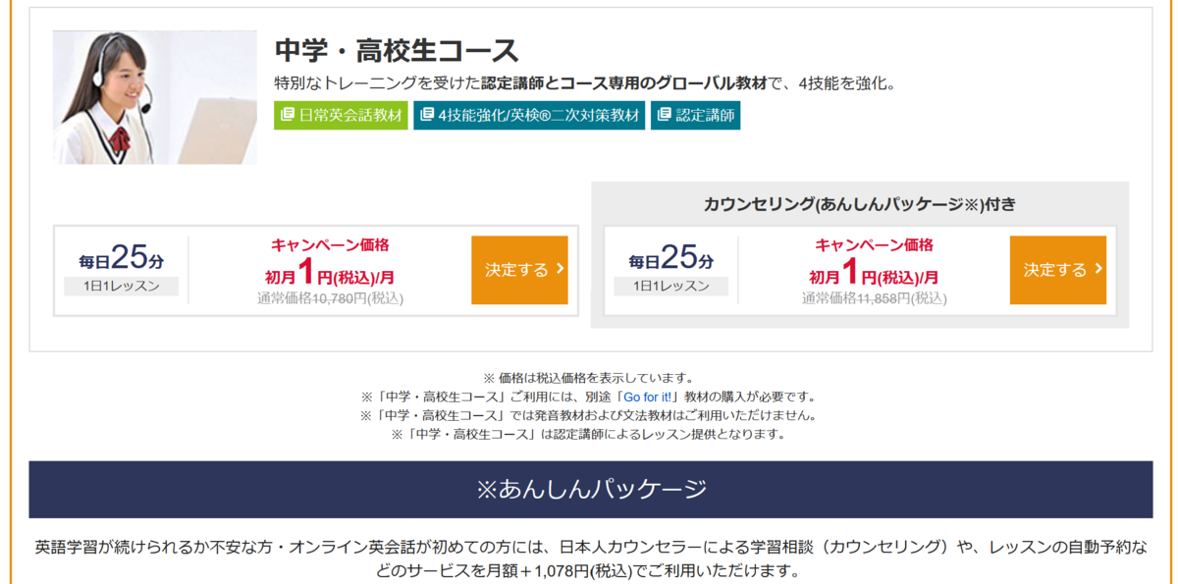Viewport: 1178px width, 584px height.
Task: Click note about 認定講師によるレッスン提供
Action: [589, 434]
